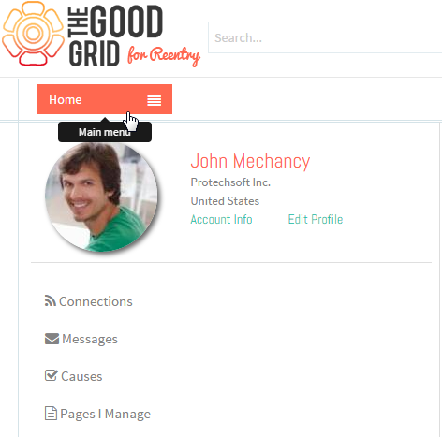Go to Messages in the sidebar list
The width and height of the screenshot is (442, 437).
90,339
